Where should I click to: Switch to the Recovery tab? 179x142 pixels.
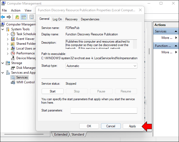tap(71, 19)
